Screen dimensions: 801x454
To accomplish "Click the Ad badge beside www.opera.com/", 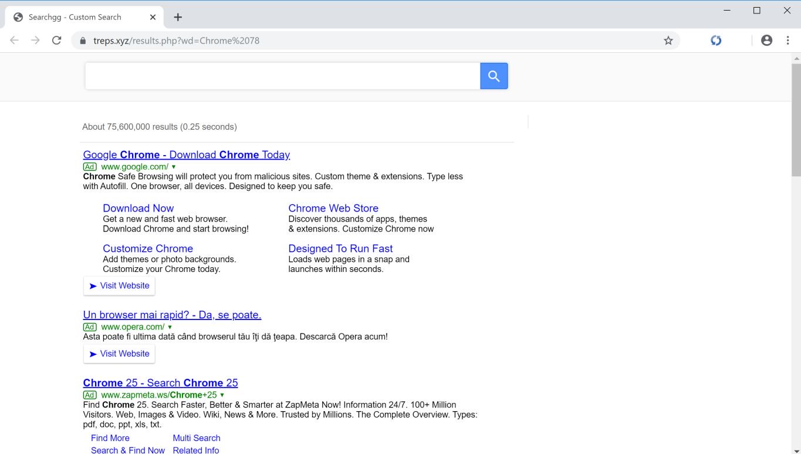I will (90, 327).
